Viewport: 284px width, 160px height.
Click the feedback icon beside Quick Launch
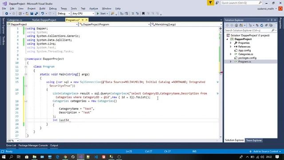pyautogui.click(x=217, y=3)
